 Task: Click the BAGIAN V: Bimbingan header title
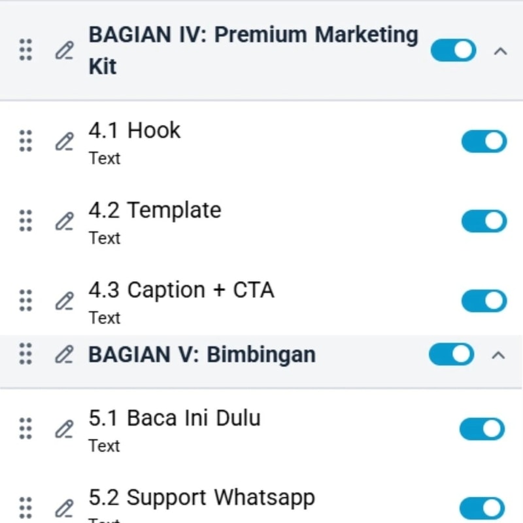point(202,354)
